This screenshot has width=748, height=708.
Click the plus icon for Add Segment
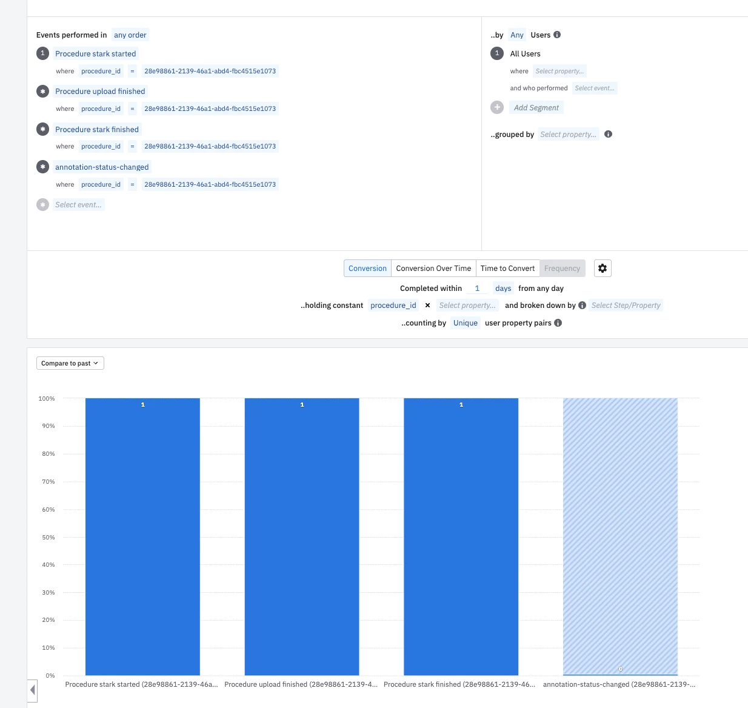pyautogui.click(x=497, y=107)
